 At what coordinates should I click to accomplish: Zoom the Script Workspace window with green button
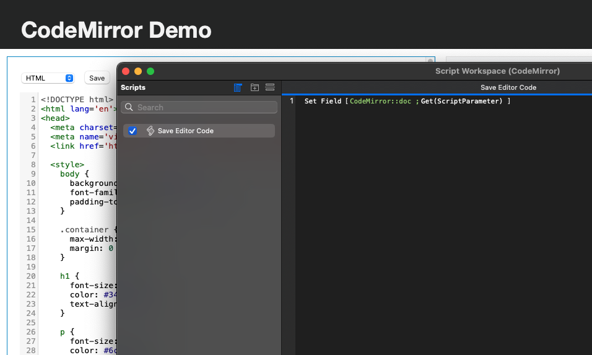pyautogui.click(x=150, y=71)
